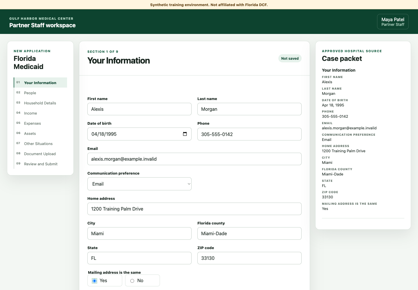418x290 pixels.
Task: Click the First name input field
Action: [x=139, y=109]
